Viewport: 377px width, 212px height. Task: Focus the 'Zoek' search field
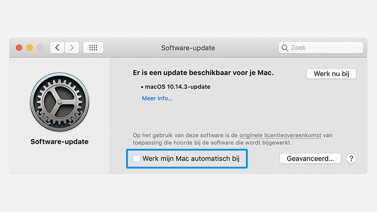[x=323, y=48]
